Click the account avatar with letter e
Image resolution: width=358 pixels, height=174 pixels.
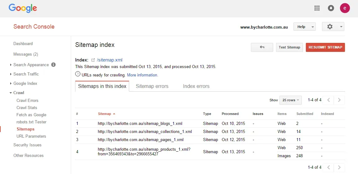click(345, 8)
